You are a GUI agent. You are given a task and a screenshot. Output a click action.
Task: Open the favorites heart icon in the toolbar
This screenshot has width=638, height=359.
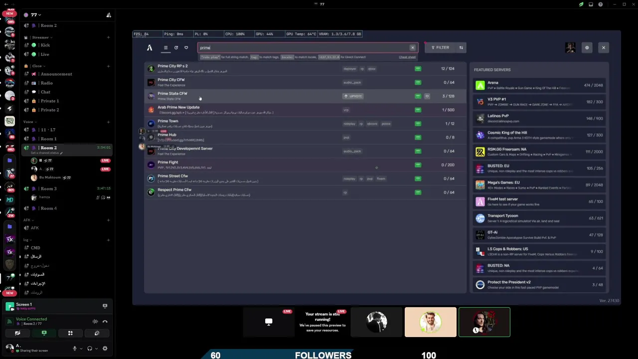(x=186, y=48)
